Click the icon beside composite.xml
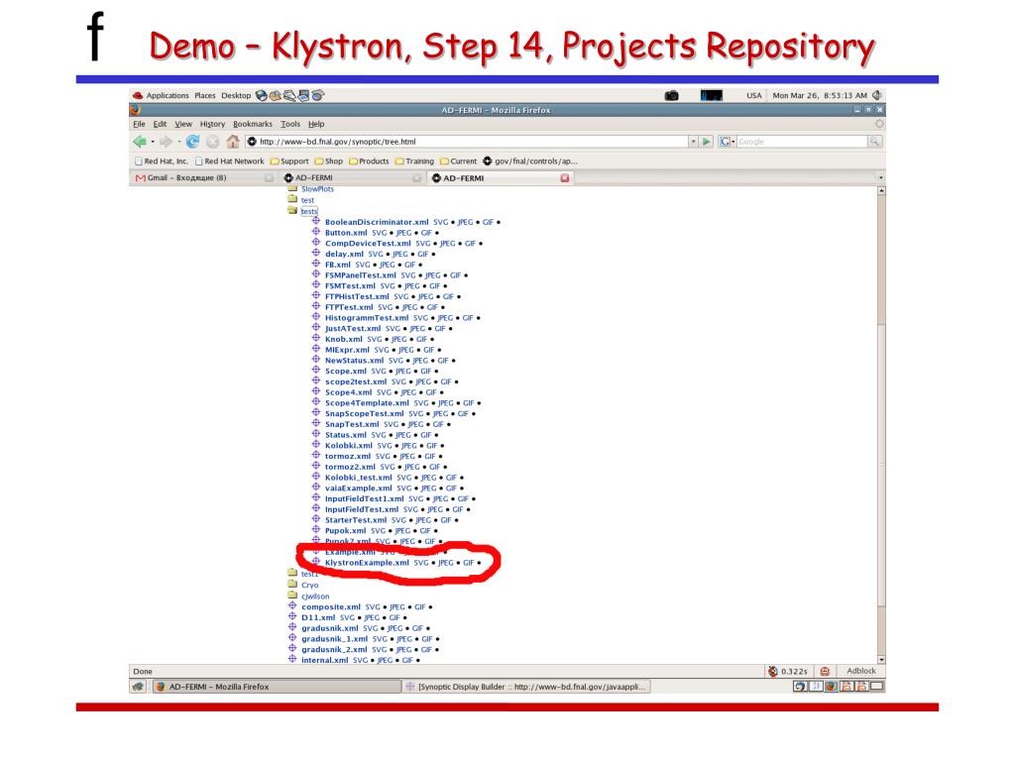The height and width of the screenshot is (761, 1015). point(292,605)
